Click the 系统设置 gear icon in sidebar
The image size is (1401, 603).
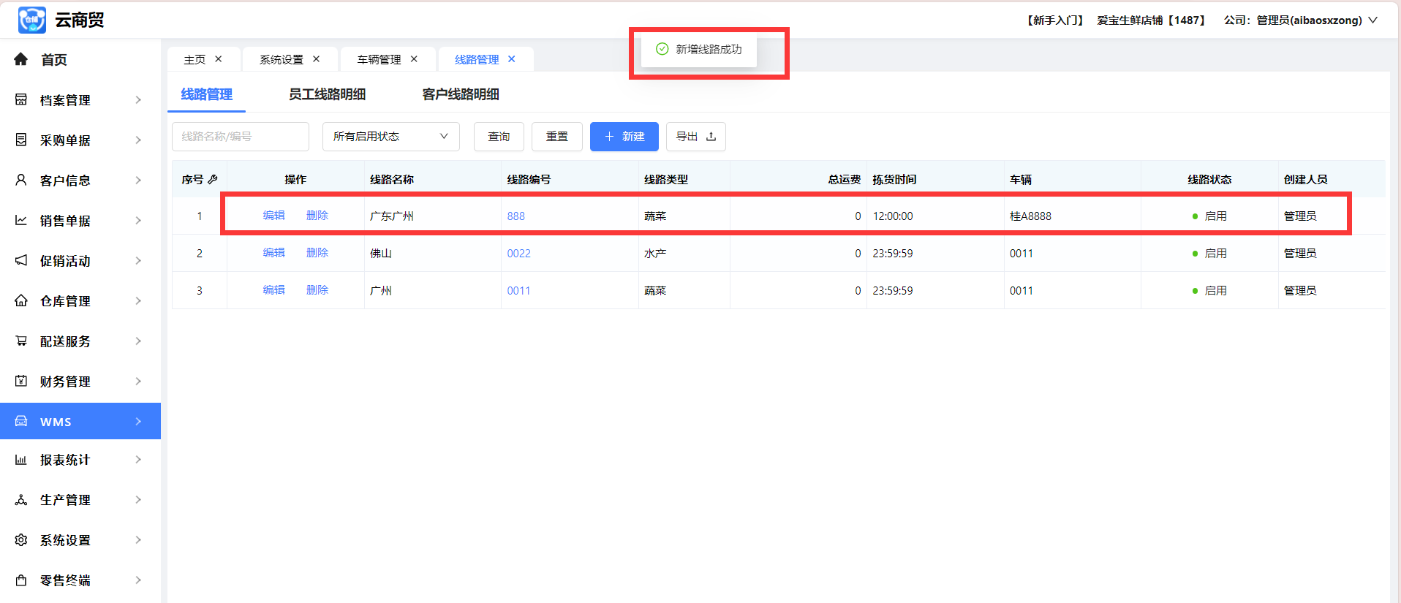tap(21, 539)
